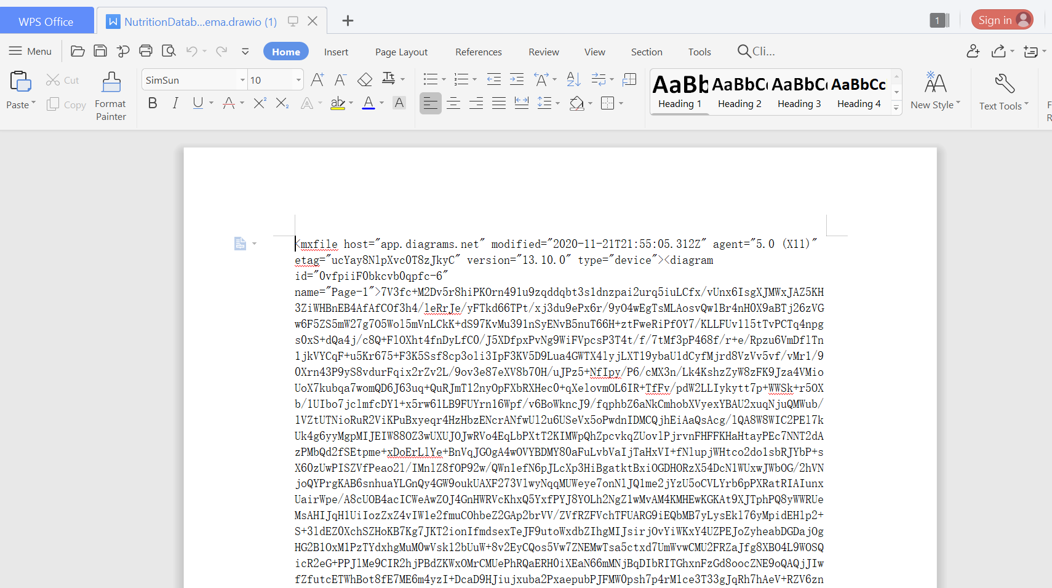Image resolution: width=1052 pixels, height=588 pixels.
Task: Switch to the View tab
Action: point(595,52)
